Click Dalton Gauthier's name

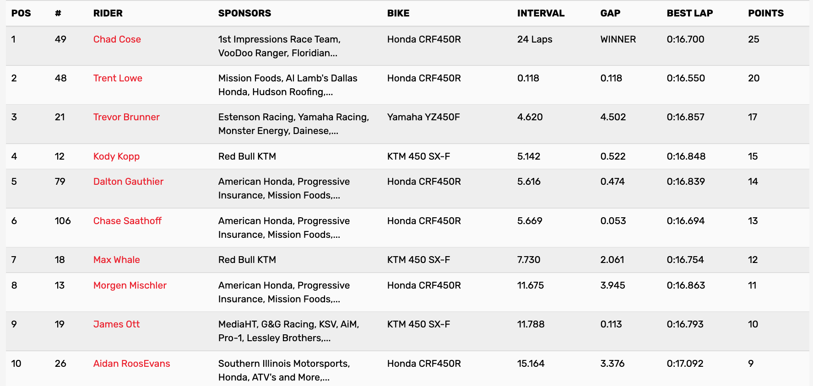128,182
